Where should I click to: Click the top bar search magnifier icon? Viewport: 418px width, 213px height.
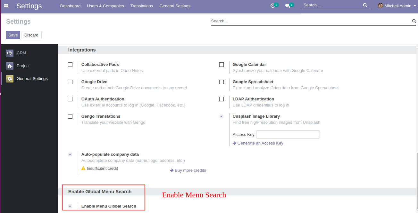(x=365, y=5)
